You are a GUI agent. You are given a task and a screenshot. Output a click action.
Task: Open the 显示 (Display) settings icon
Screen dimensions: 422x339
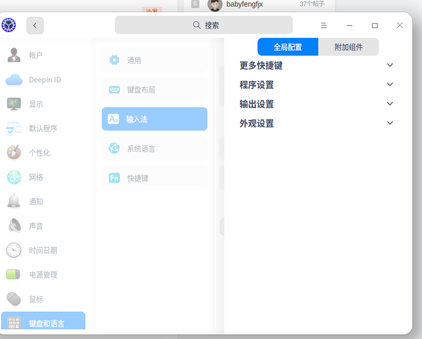click(x=13, y=104)
